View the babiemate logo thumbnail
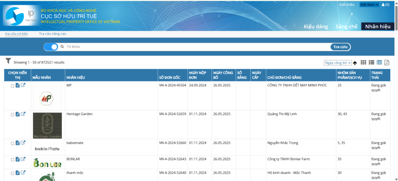This screenshot has width=398, height=181. point(47,149)
